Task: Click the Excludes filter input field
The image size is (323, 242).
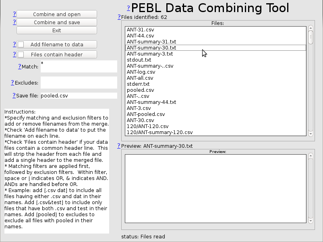Action: pos(79,83)
